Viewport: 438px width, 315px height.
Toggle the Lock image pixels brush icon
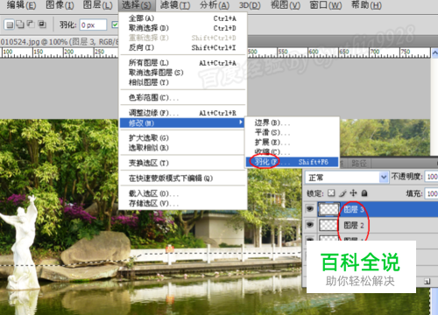[x=343, y=193]
